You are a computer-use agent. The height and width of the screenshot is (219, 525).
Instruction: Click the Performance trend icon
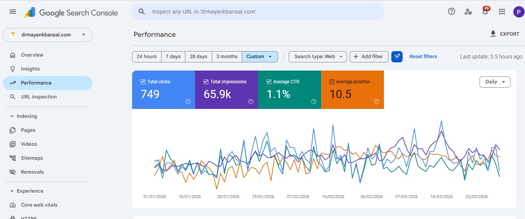click(x=13, y=83)
